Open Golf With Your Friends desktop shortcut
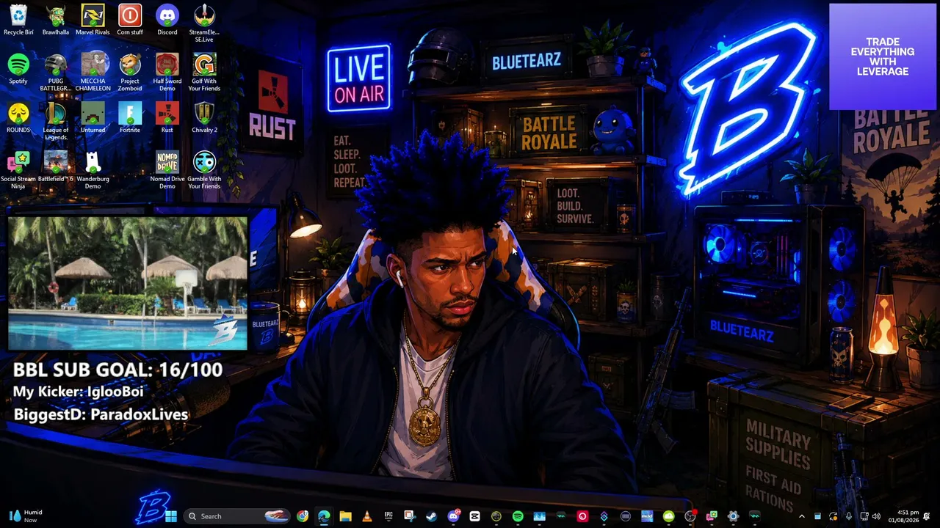Screen dimensions: 940x528 (204, 73)
